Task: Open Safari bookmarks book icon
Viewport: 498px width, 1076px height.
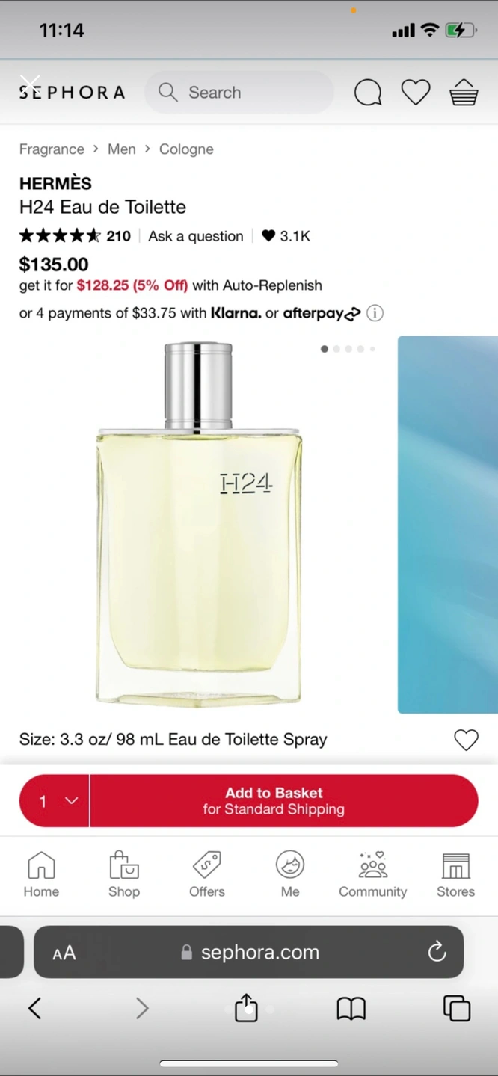Action: (x=351, y=1009)
